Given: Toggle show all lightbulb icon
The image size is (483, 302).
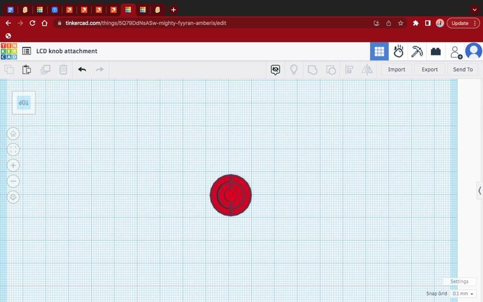Looking at the screenshot, I should tap(294, 69).
